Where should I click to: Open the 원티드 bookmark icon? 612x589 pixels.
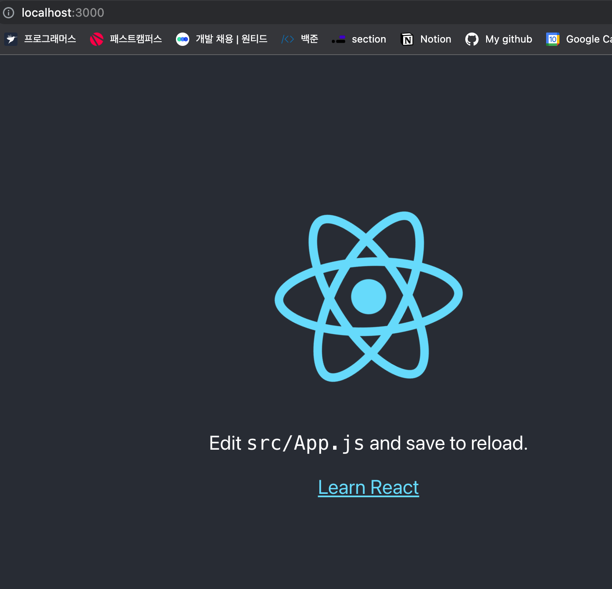point(183,39)
